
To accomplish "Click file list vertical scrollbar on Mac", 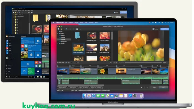I will (112, 36).
